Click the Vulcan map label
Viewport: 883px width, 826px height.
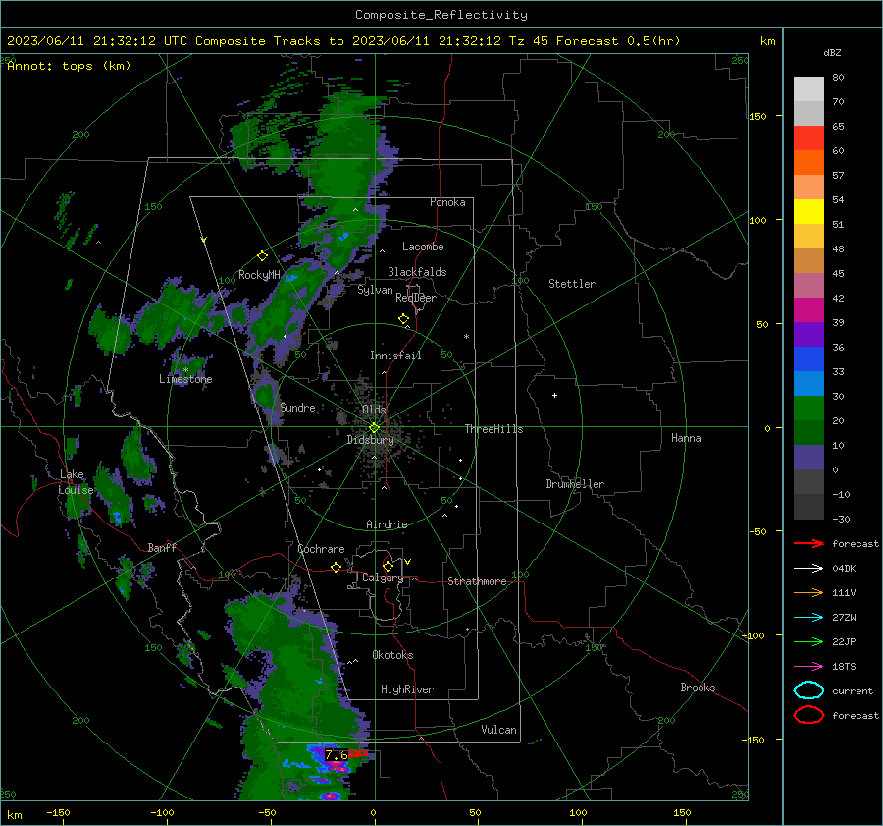498,730
